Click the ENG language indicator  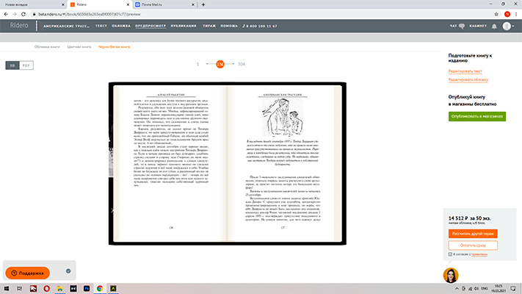point(485,289)
